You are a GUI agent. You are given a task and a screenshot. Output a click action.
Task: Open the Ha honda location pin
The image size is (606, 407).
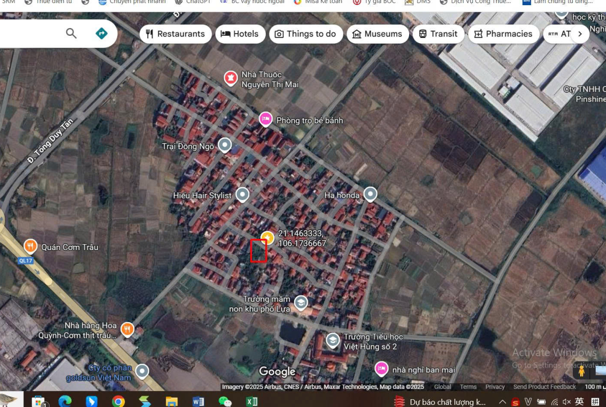tap(370, 194)
